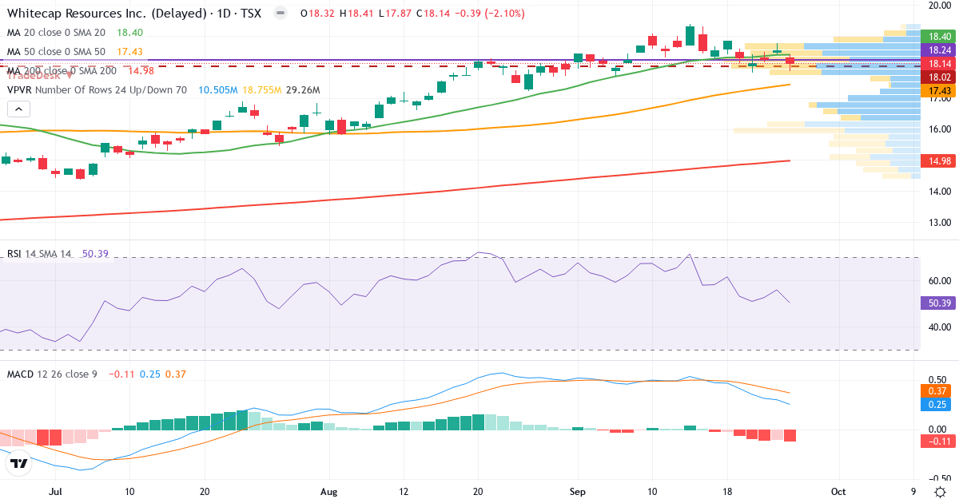Viewport: 959px width, 503px height.
Task: Select the MA 200 close SMA 200 legend
Action: click(62, 71)
